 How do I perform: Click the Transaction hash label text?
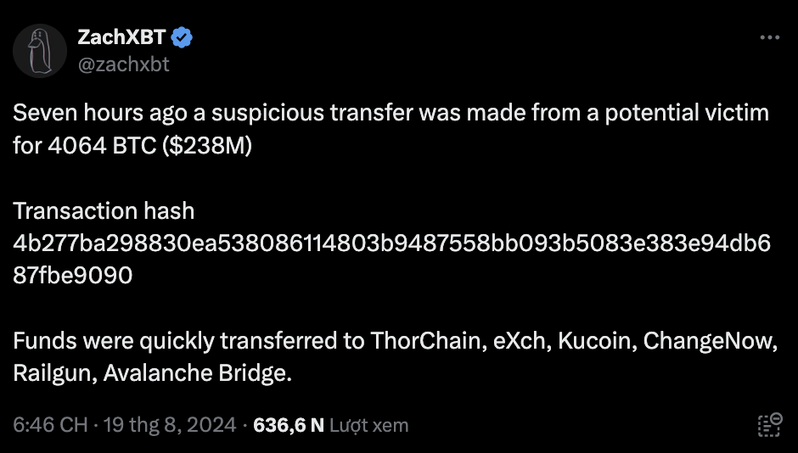pyautogui.click(x=104, y=210)
